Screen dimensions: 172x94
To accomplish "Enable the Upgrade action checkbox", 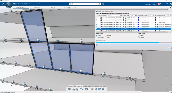I will (x=106, y=35).
